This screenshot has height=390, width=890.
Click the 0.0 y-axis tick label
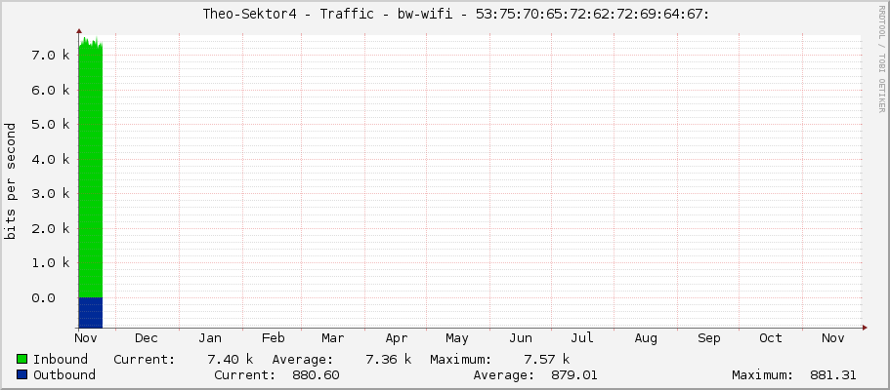[56, 297]
